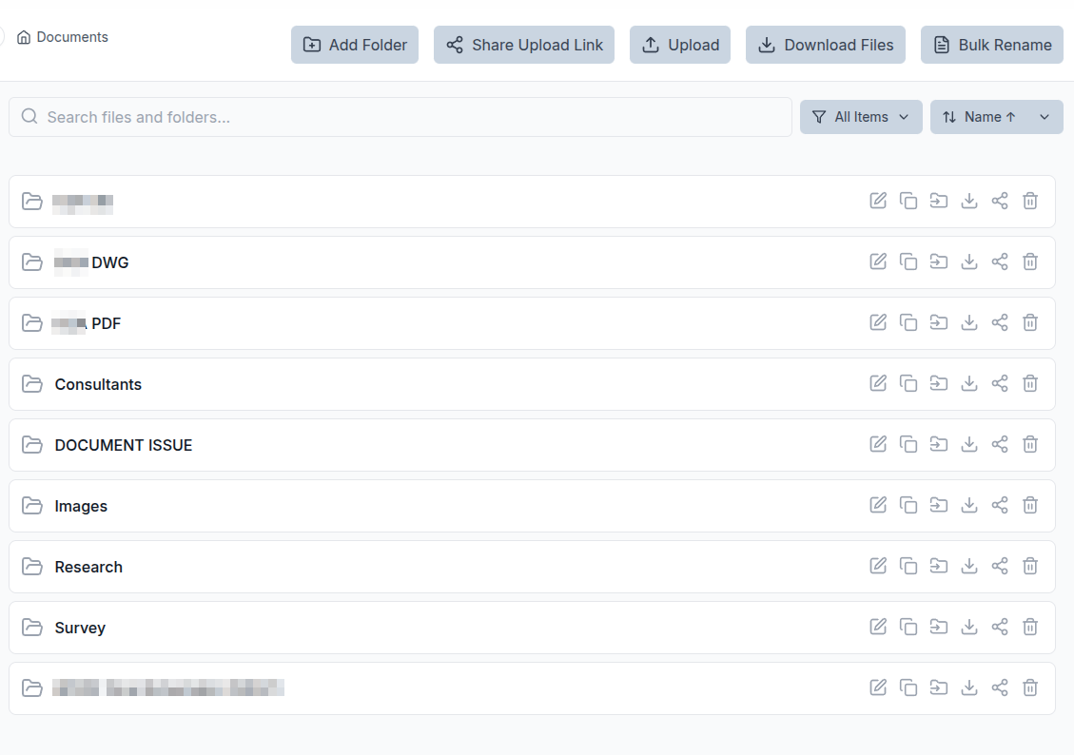Click edit icon for the PDF folder

[x=878, y=322]
